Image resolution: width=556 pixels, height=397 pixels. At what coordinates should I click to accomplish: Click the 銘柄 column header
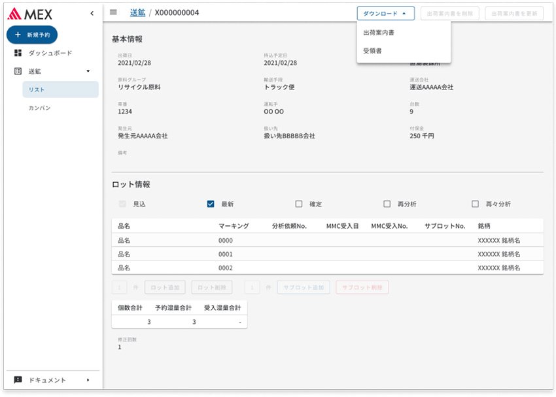pos(484,226)
